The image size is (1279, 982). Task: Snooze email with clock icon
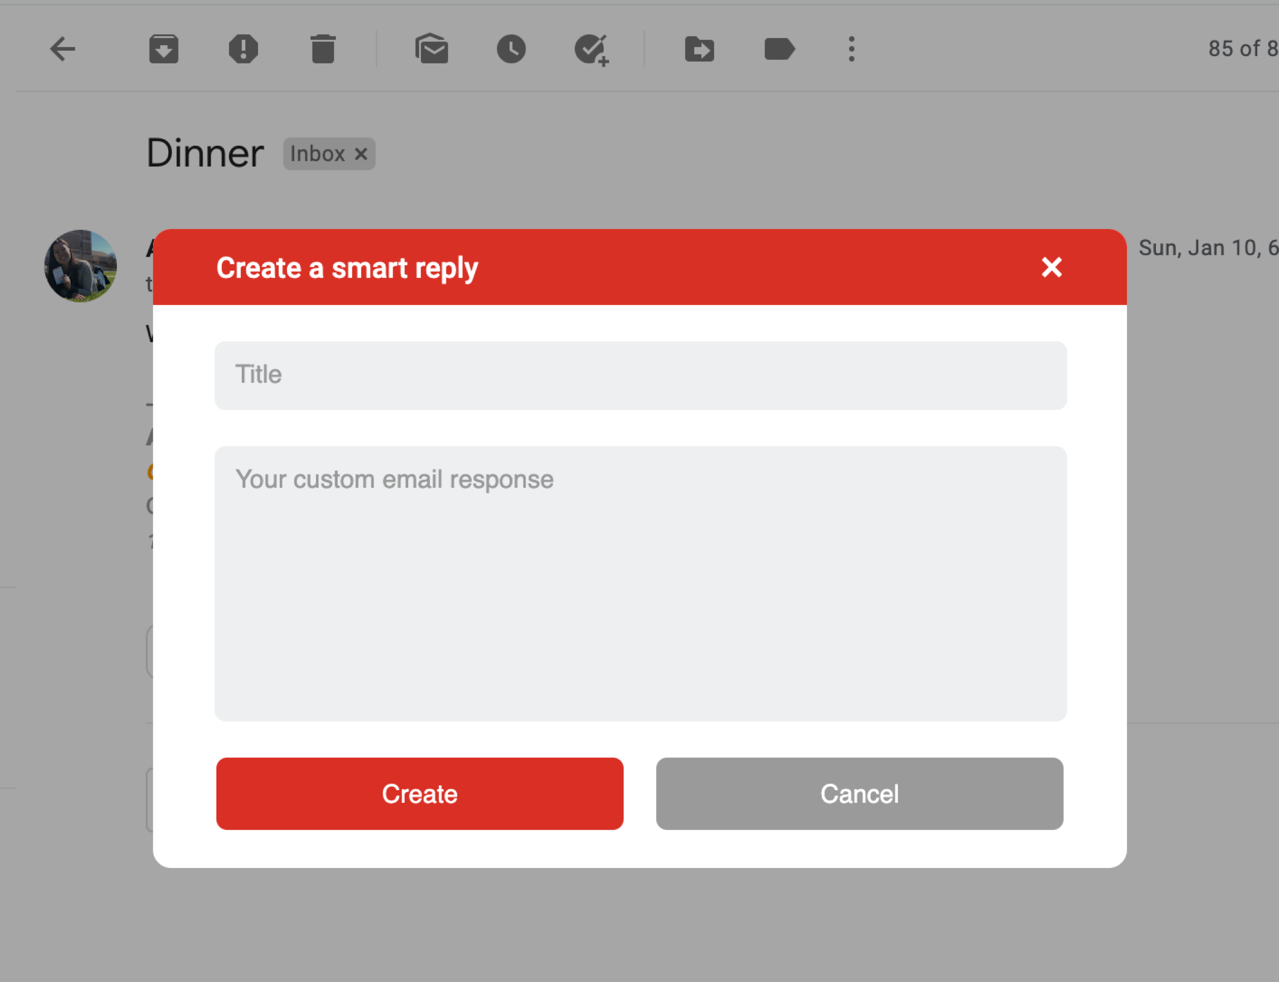click(511, 49)
